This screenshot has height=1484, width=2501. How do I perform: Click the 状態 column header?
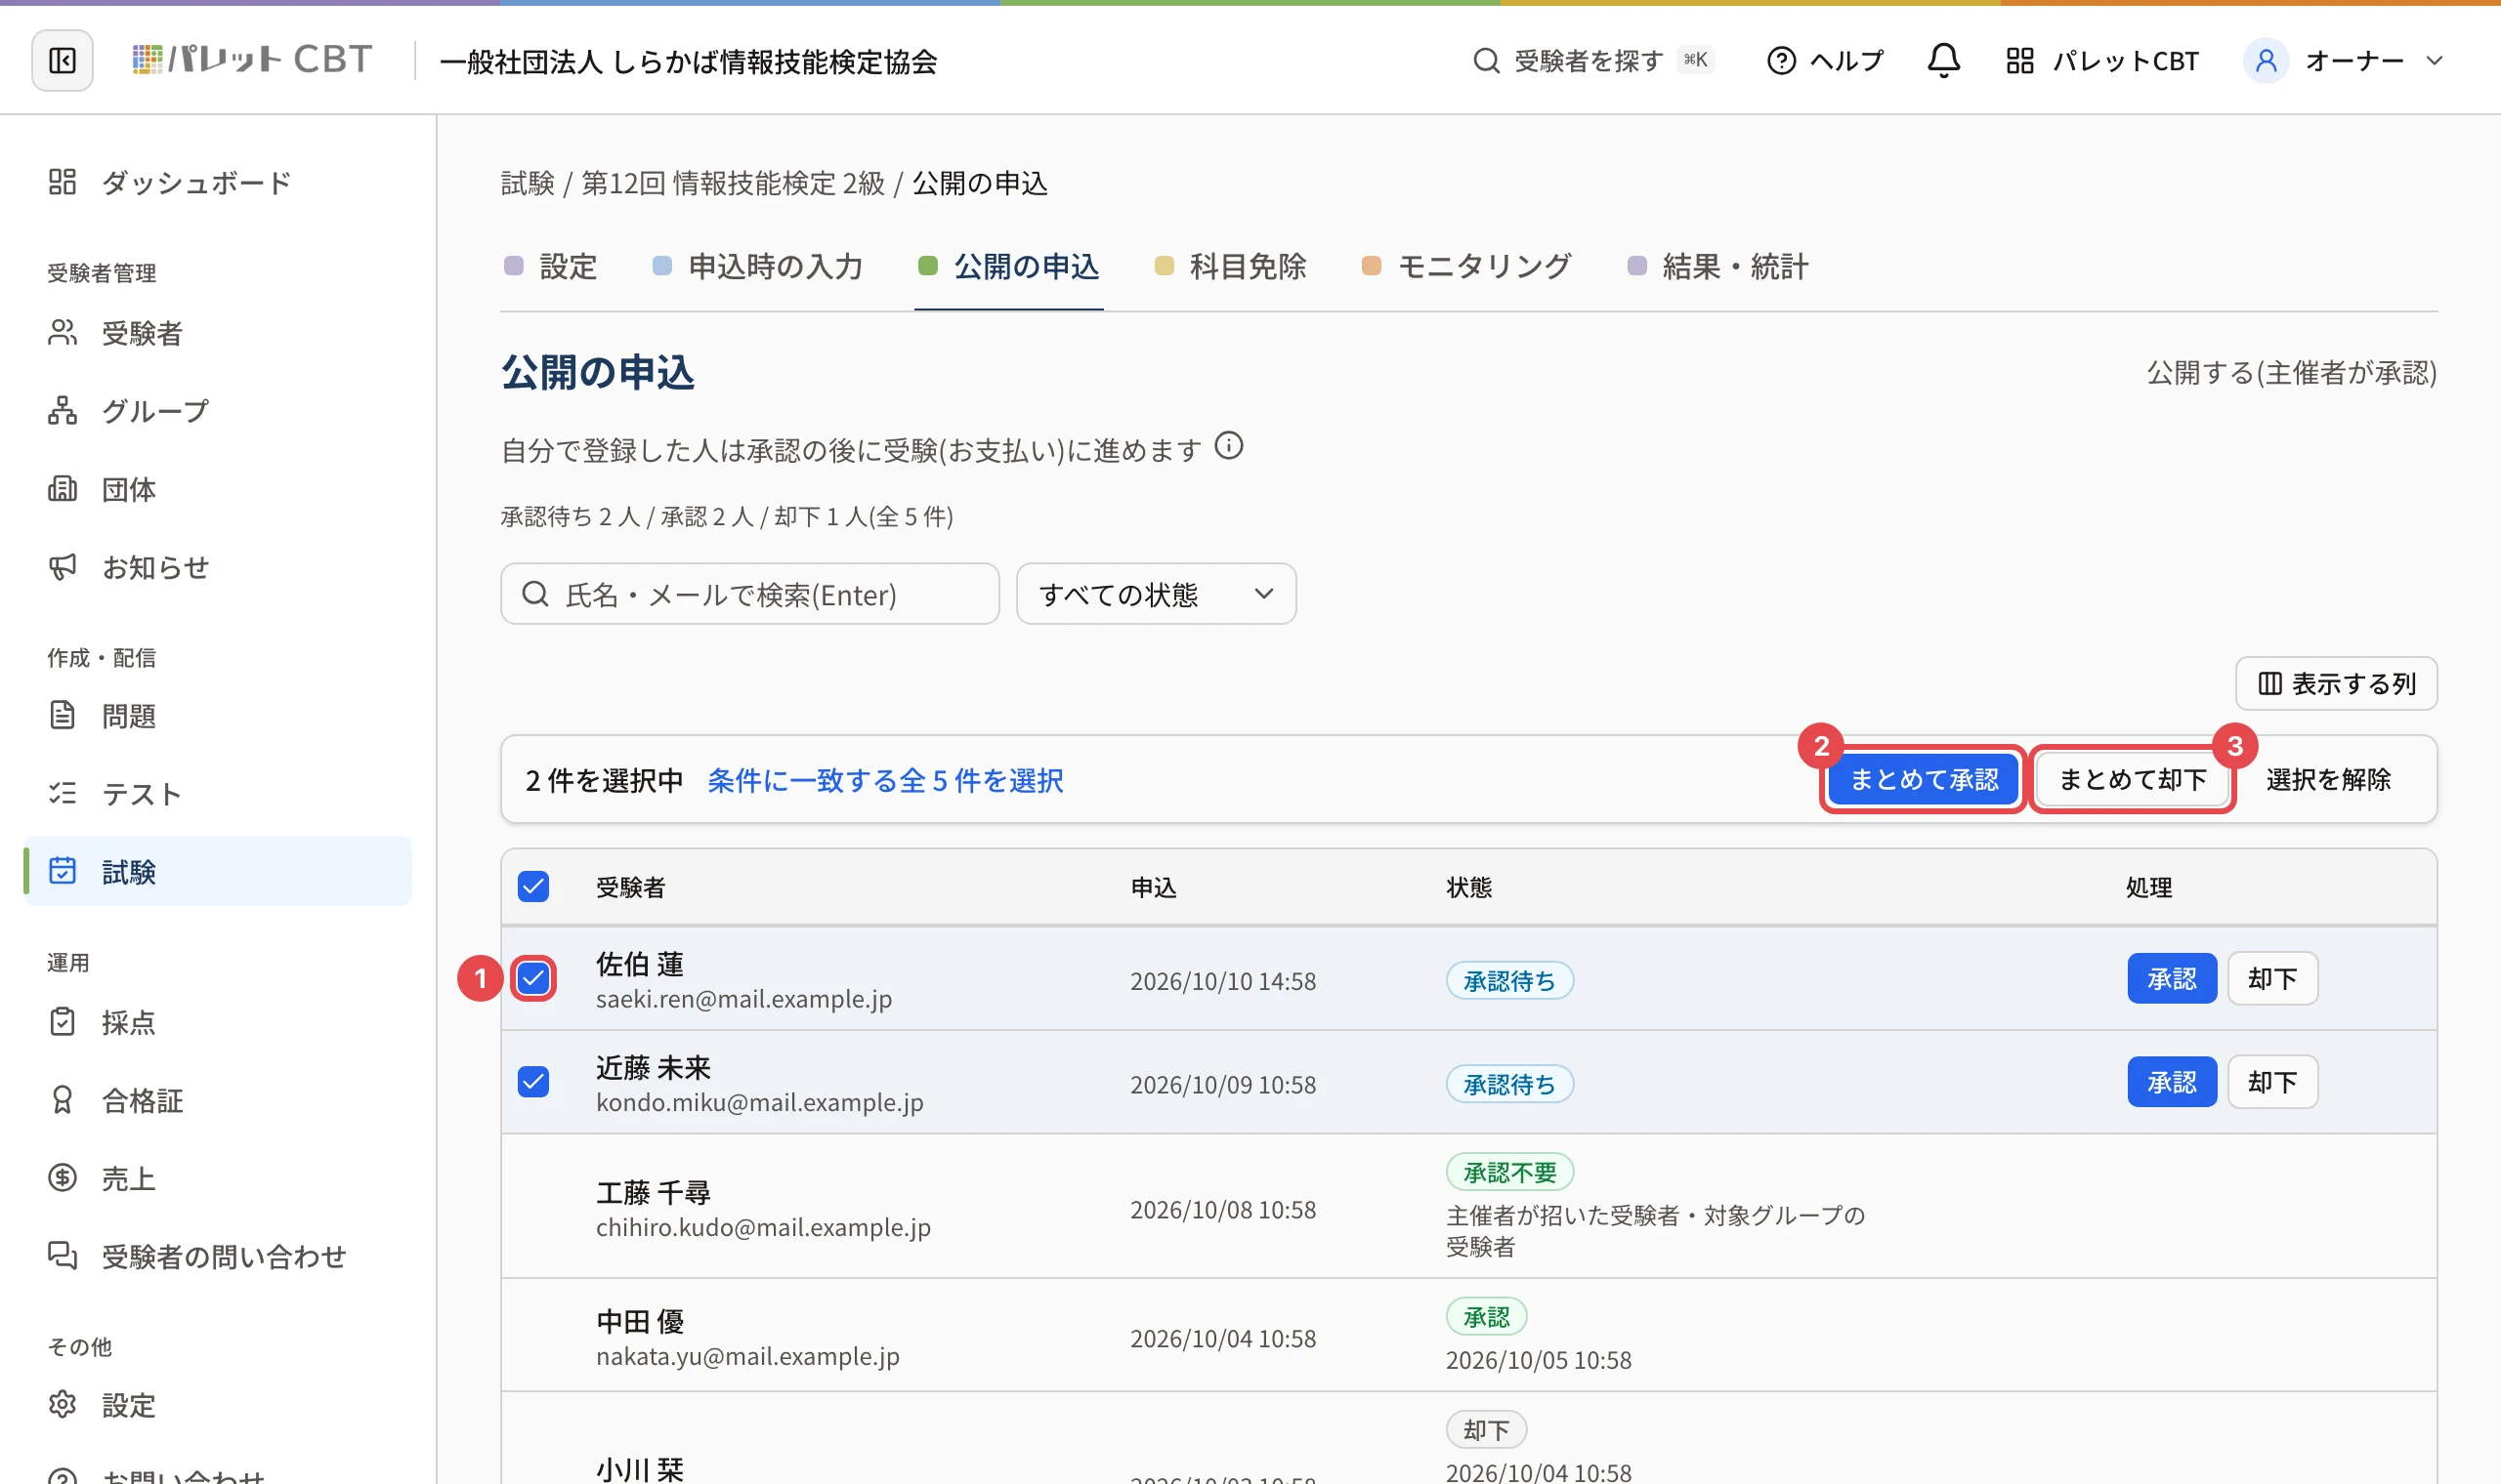click(1468, 887)
